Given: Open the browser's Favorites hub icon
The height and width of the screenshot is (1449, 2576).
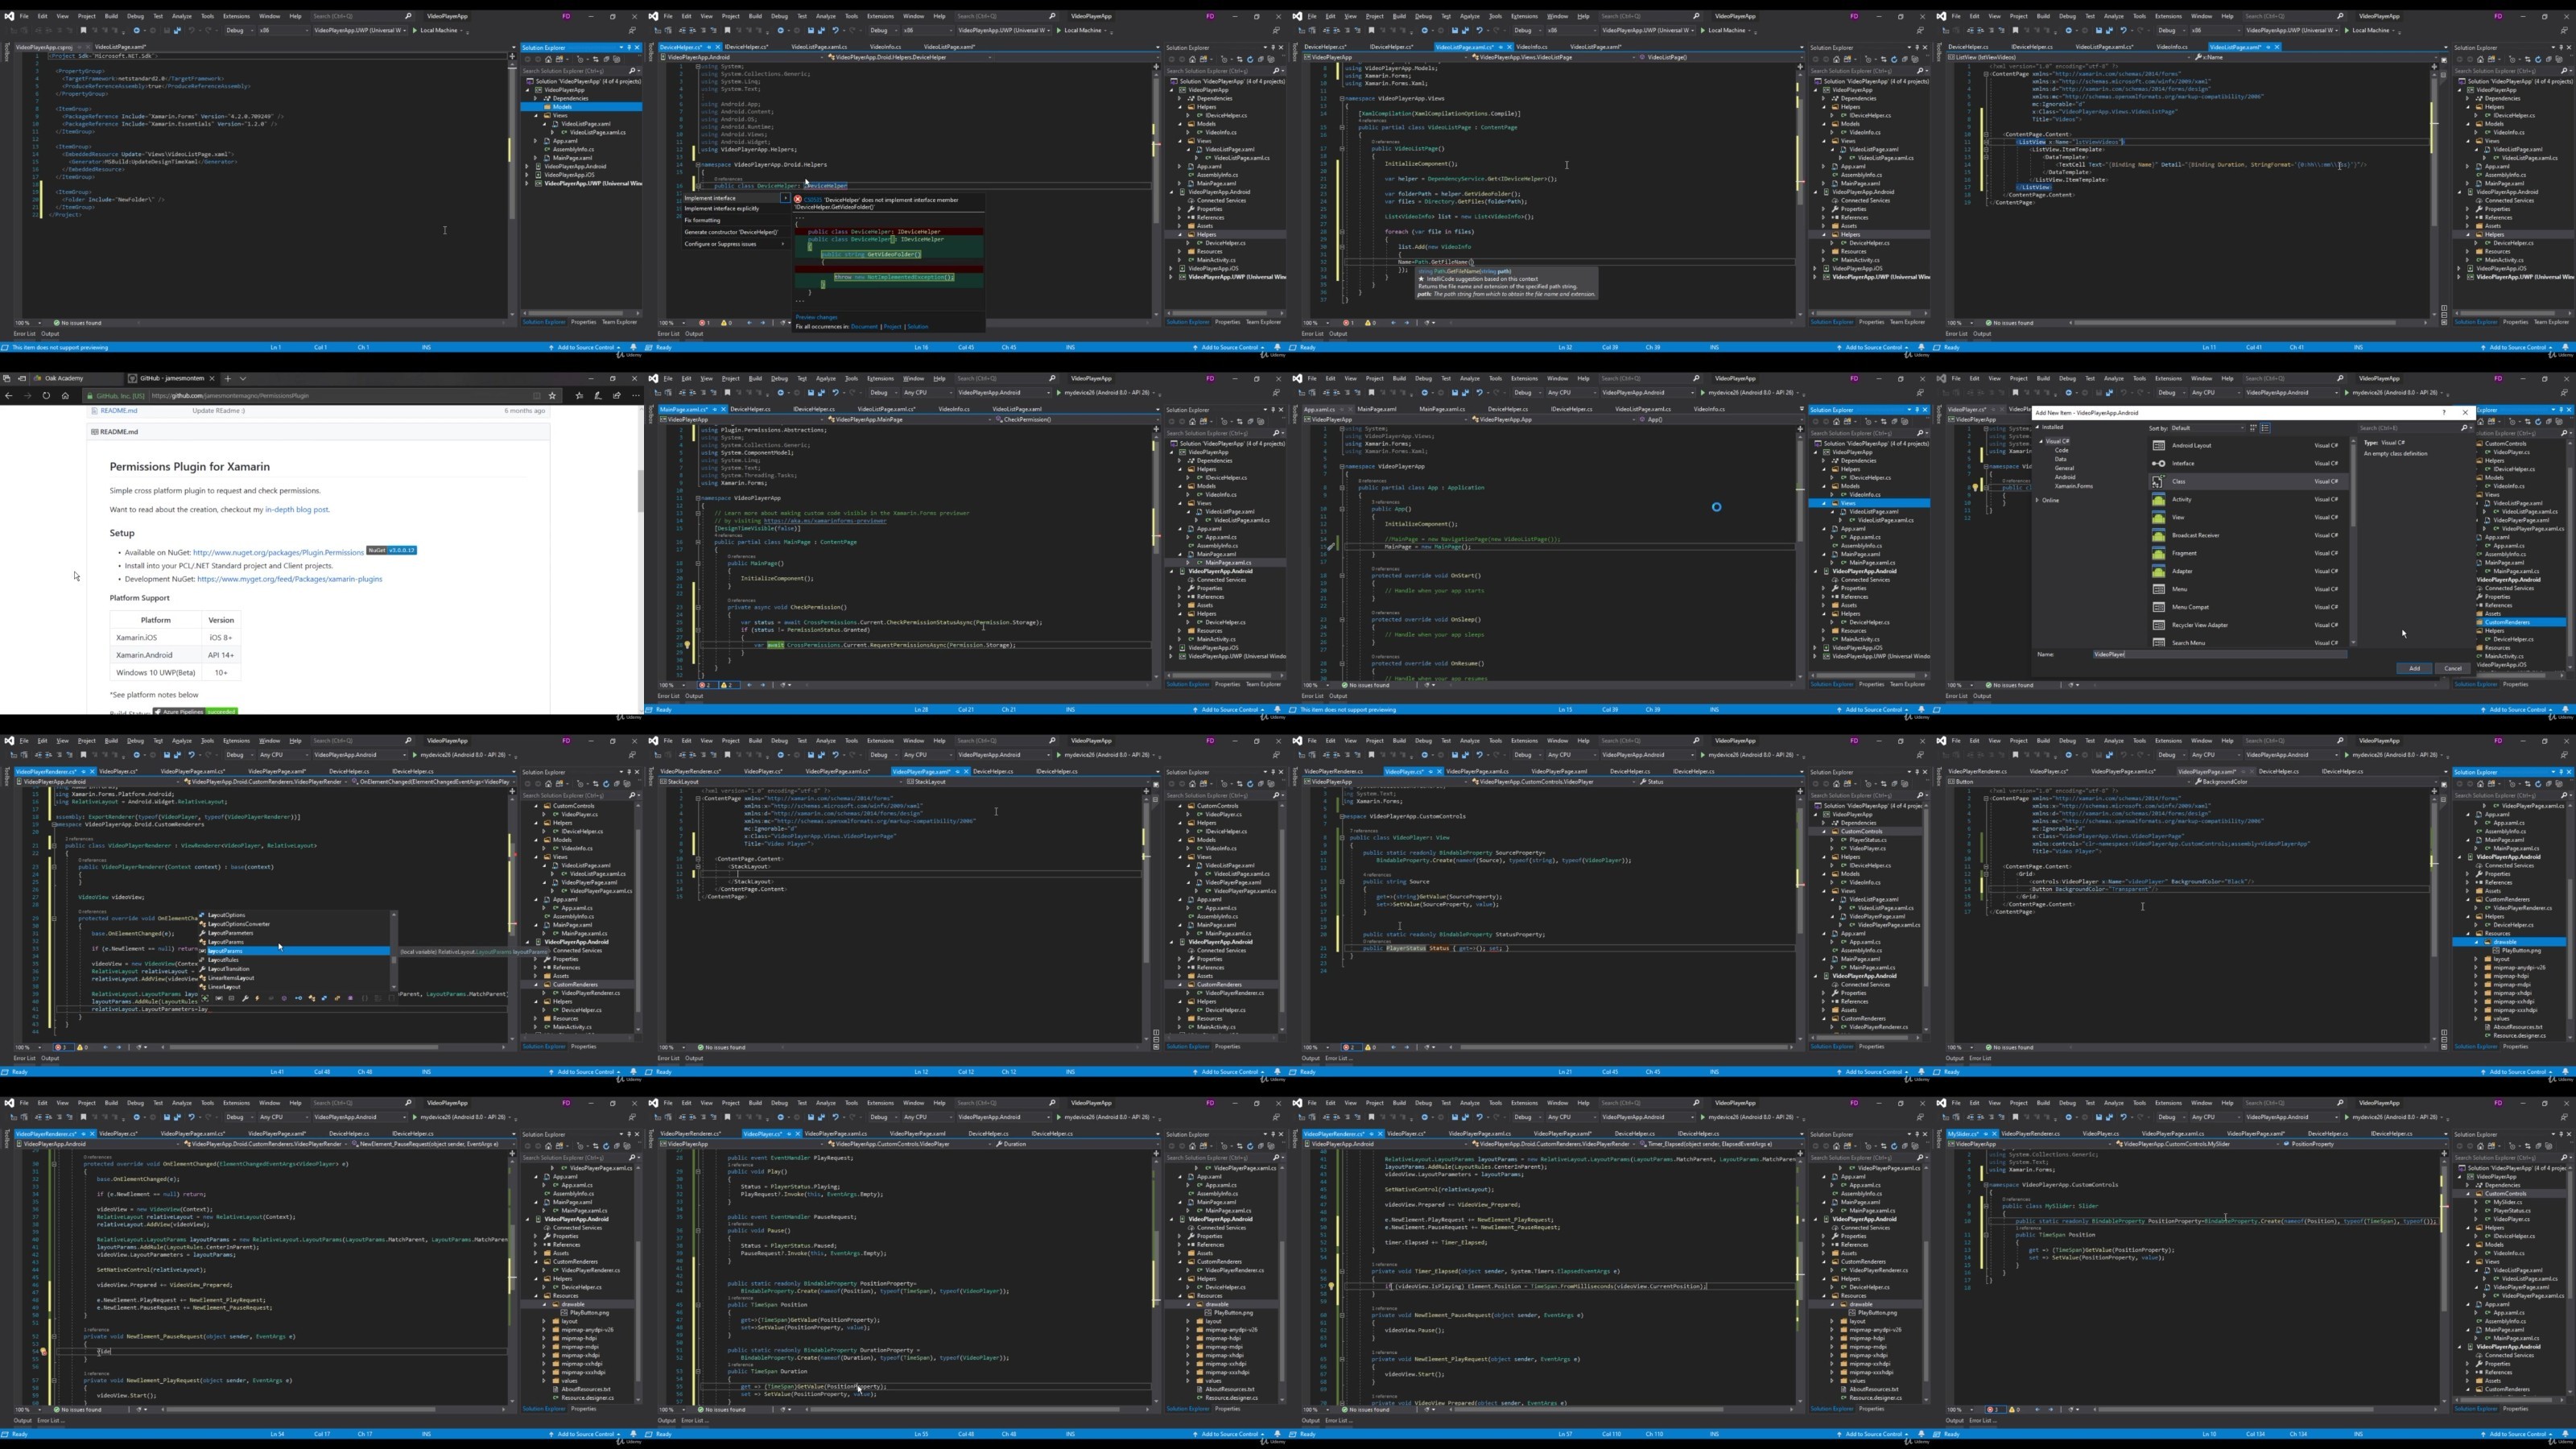Looking at the screenshot, I should pos(579,395).
